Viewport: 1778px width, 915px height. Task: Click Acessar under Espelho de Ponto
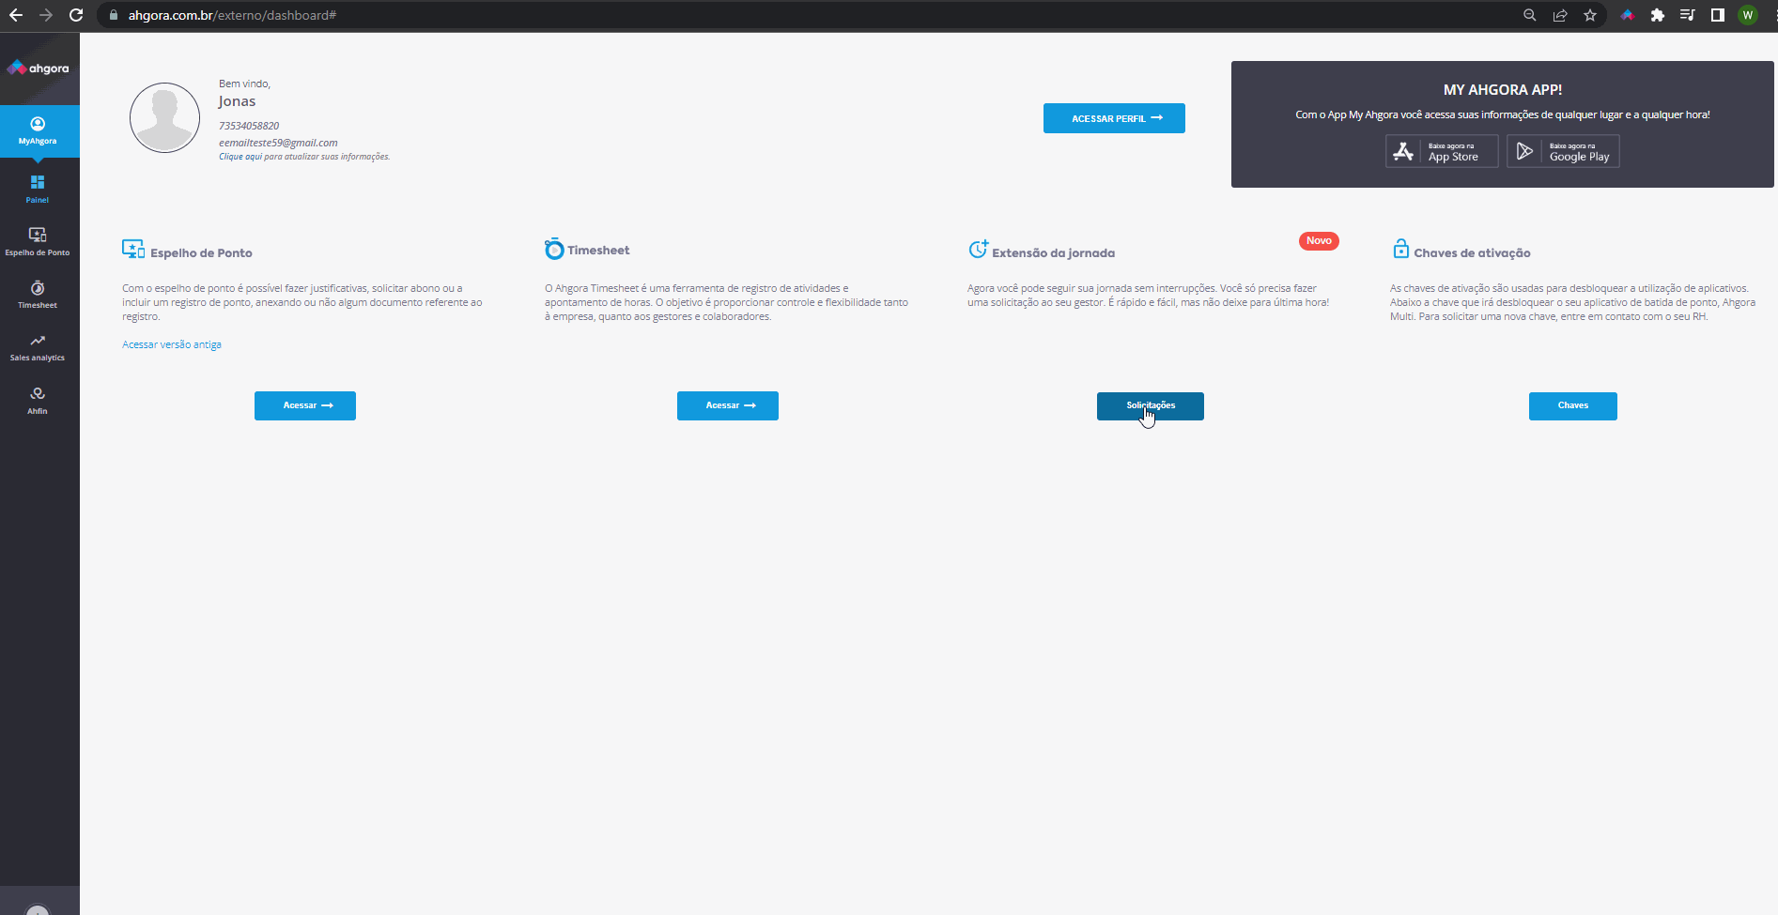click(x=305, y=405)
